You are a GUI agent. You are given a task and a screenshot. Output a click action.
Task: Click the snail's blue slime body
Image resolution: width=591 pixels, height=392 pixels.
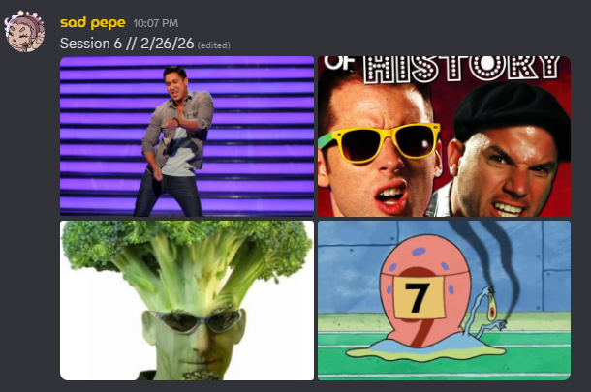pos(426,350)
